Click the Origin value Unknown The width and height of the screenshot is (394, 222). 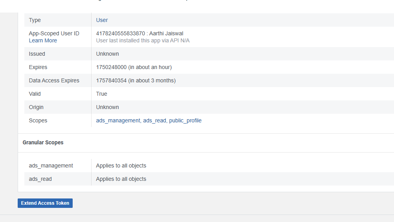[107, 107]
